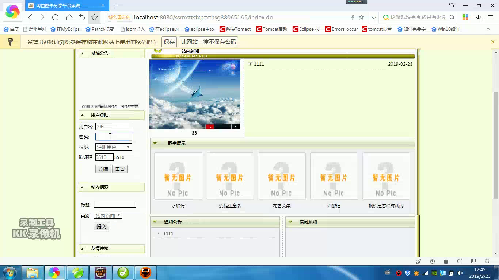Screen dimensions: 499x280
Task: Click the skin shirt icon in title bar
Action: tap(452, 5)
